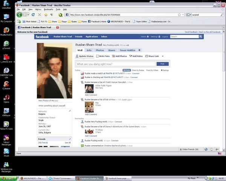Select Update Status option

(x=84, y=56)
